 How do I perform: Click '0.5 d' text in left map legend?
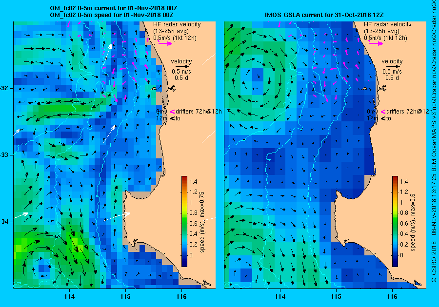(181, 78)
